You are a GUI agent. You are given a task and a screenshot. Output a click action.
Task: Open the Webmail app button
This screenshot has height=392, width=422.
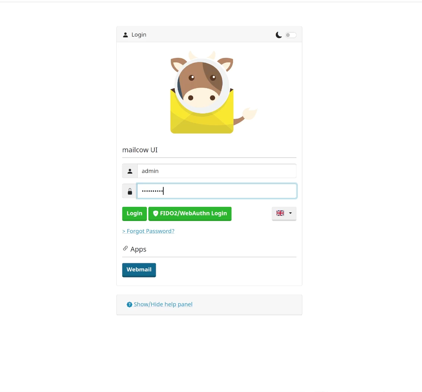click(139, 270)
